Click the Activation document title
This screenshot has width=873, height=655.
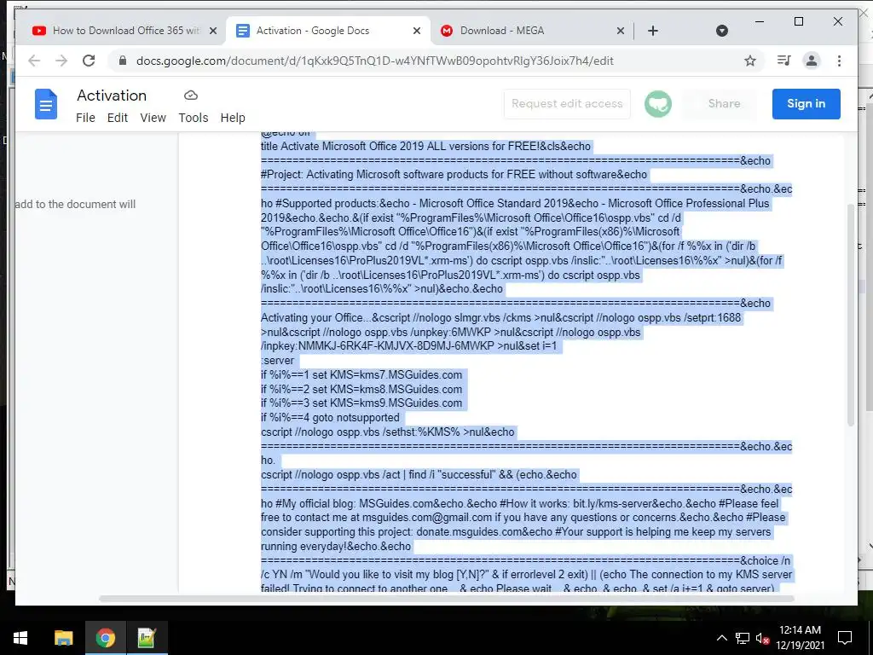[x=112, y=96]
